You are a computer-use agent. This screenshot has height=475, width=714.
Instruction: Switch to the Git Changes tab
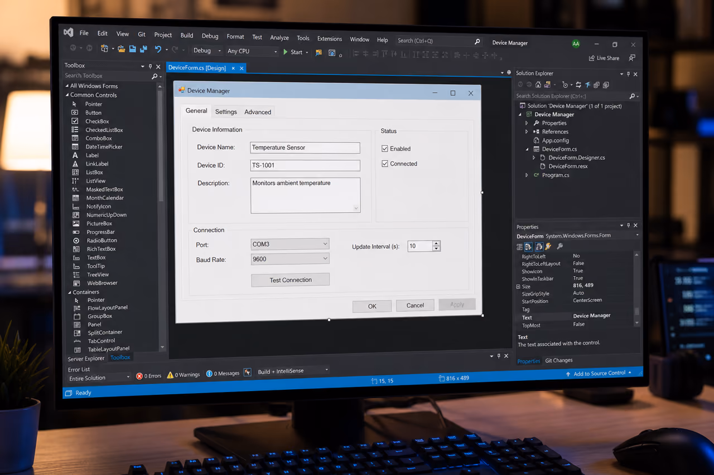click(559, 360)
